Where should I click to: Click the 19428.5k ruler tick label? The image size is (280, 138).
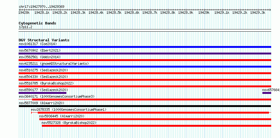(x=114, y=13)
